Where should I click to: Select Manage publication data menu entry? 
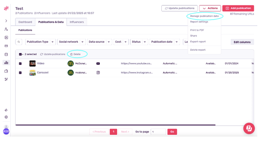[x=204, y=16]
